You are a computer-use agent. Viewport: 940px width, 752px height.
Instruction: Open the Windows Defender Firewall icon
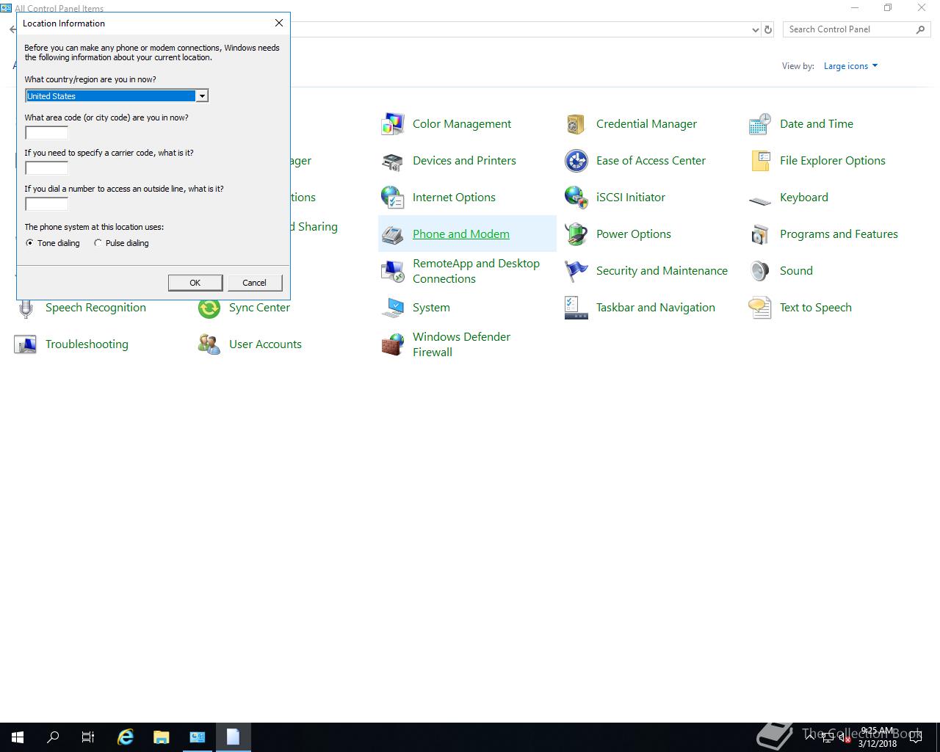[393, 344]
